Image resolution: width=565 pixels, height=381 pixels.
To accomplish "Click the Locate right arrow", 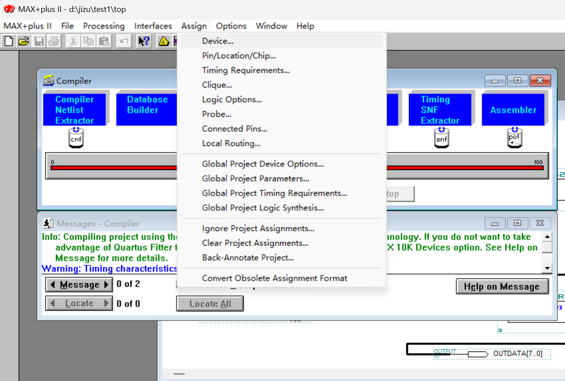I will [x=106, y=304].
